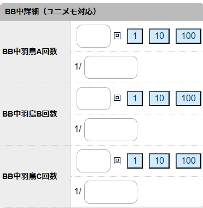Image resolution: width=203 pixels, height=208 pixels.
Task: Add 10 to BB中羽鳥A回数 count
Action: (159, 36)
